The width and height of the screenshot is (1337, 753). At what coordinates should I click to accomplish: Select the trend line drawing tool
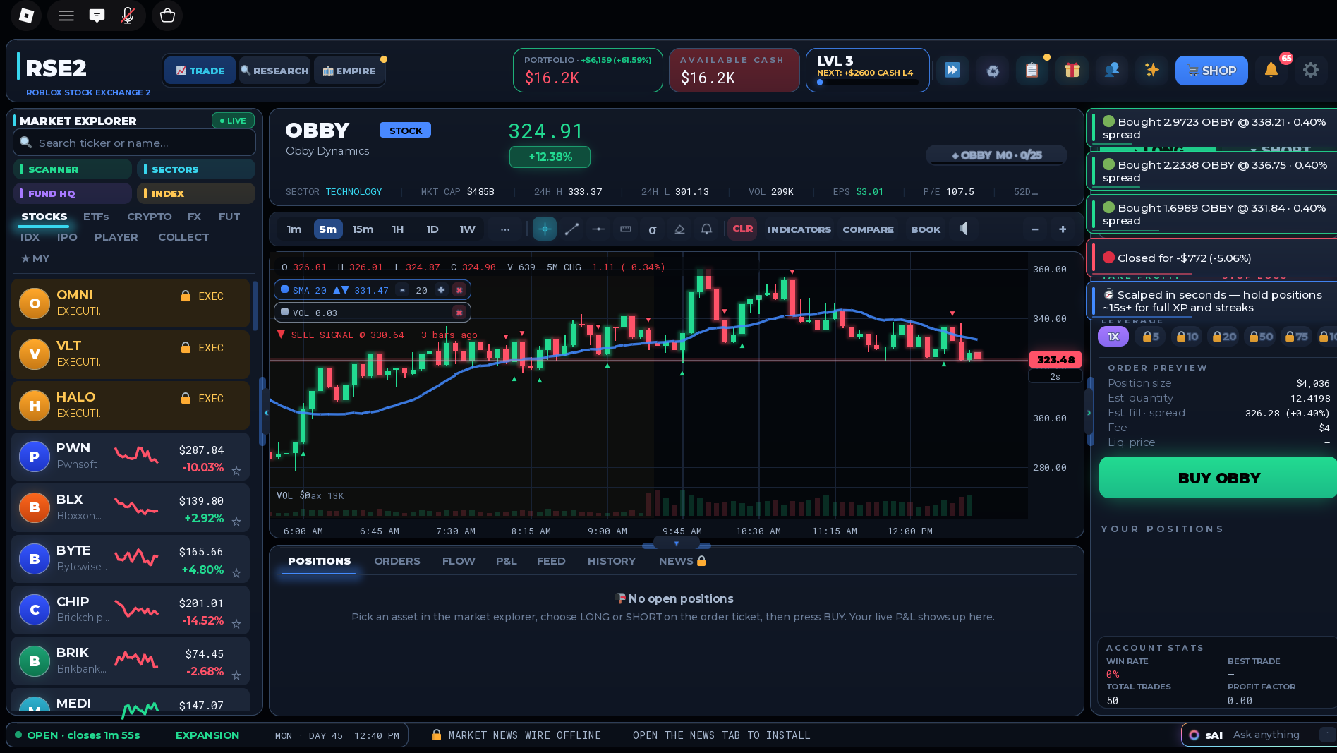pos(571,229)
